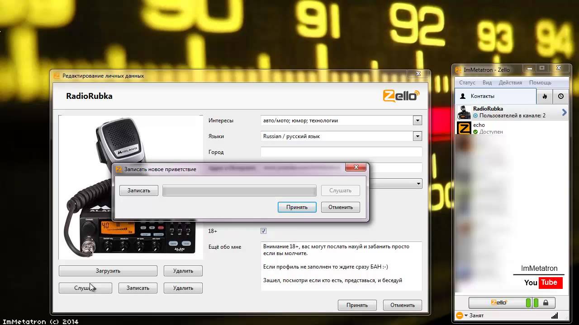This screenshot has width=579, height=325.
Task: Expand the Интересы dropdown
Action: (x=418, y=121)
